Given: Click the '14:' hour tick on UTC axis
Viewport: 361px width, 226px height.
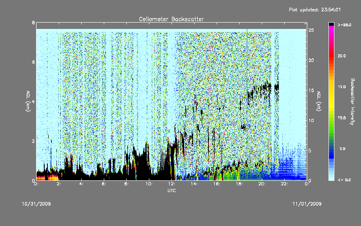Looking at the screenshot, I should [194, 184].
